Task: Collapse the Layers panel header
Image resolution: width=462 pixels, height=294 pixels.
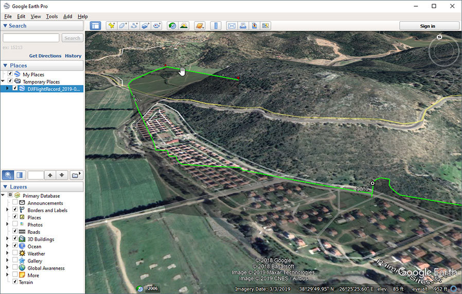Action: pyautogui.click(x=6, y=186)
